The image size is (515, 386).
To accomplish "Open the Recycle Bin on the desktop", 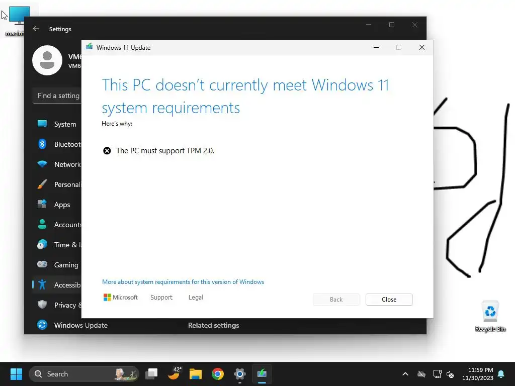I will [x=490, y=316].
